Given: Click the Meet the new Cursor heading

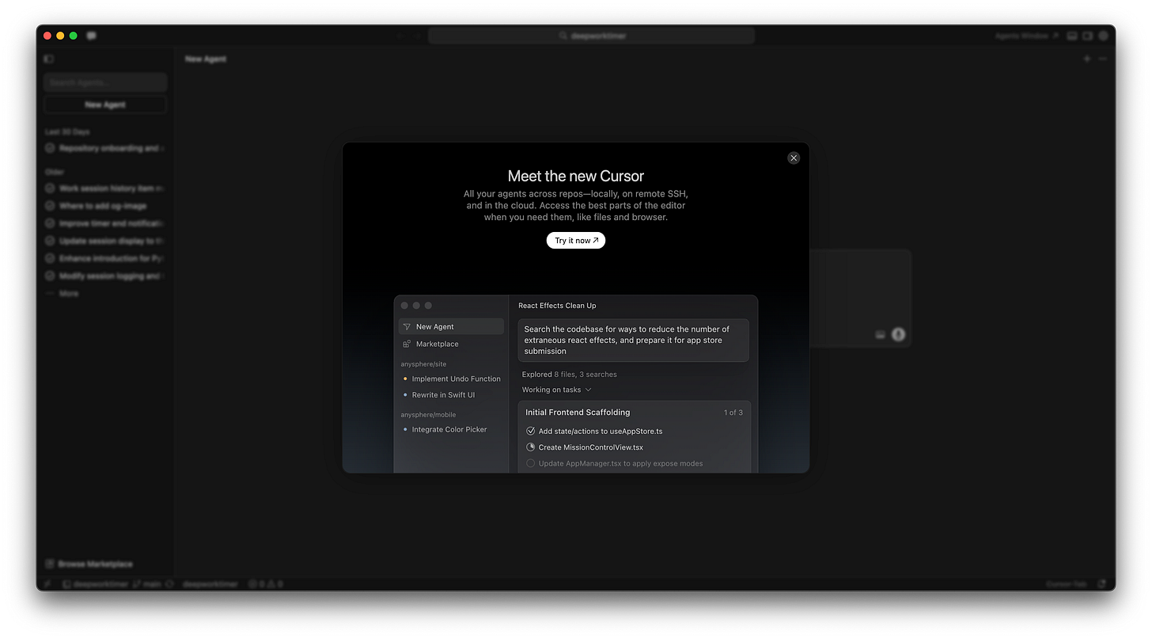Looking at the screenshot, I should pyautogui.click(x=576, y=176).
